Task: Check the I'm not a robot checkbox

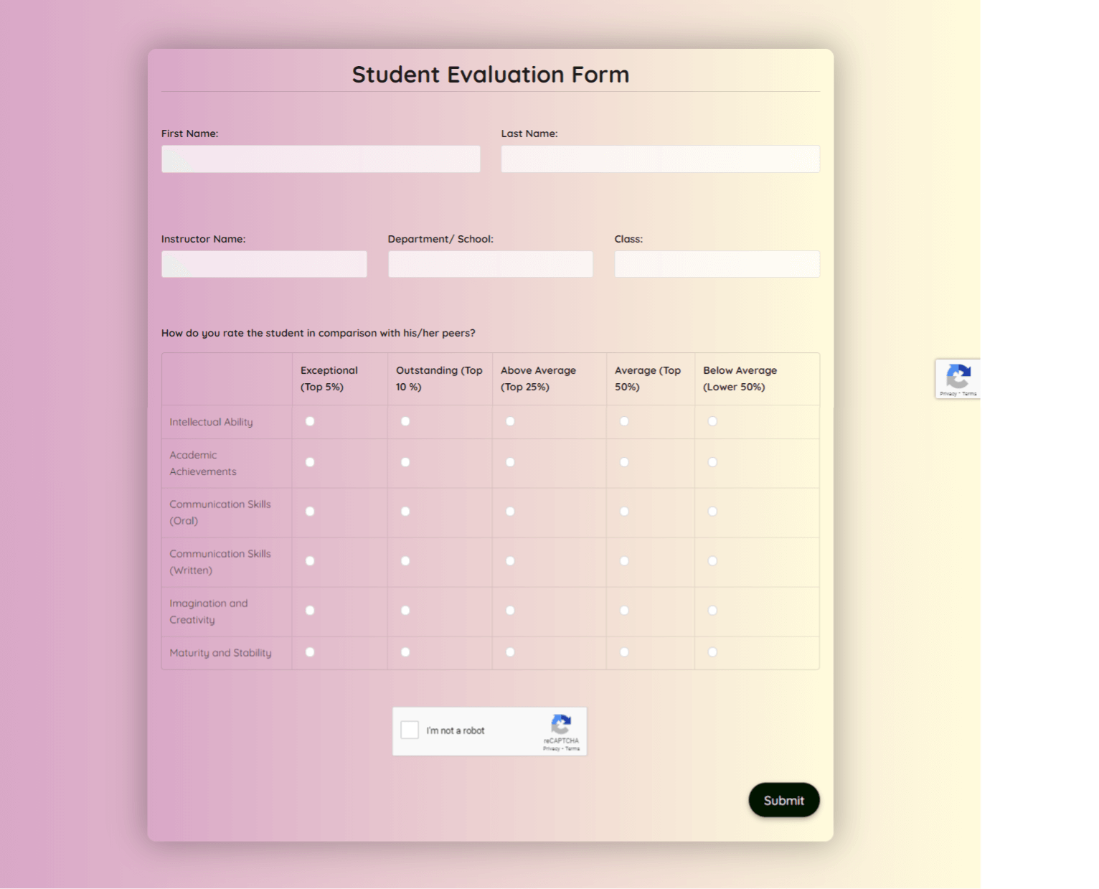Action: click(410, 730)
